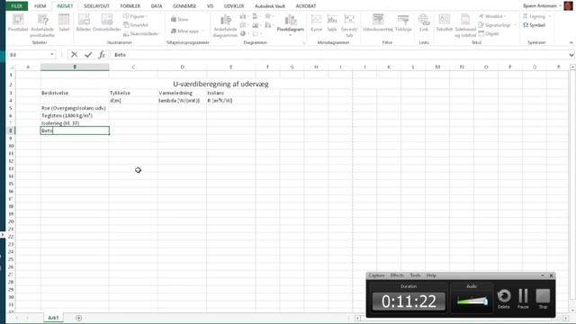Insert a Søjle sparkline
Viewport: 576px width, 324px height.
coord(332,23)
